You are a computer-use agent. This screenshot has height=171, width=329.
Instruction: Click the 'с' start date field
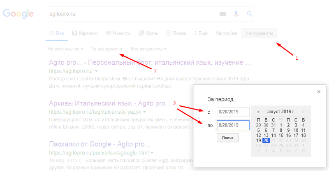click(x=233, y=112)
